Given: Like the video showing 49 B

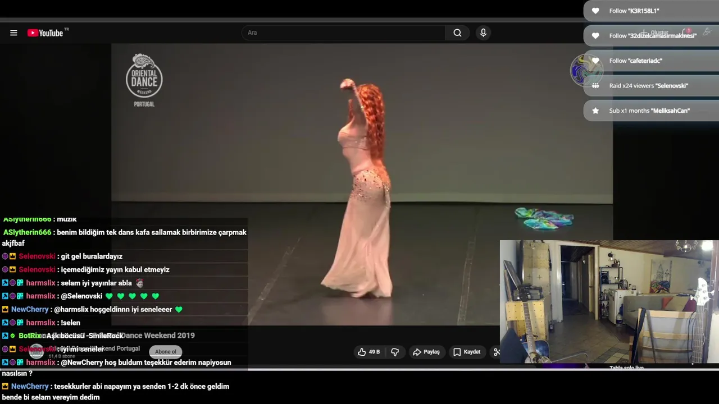Looking at the screenshot, I should (370, 352).
